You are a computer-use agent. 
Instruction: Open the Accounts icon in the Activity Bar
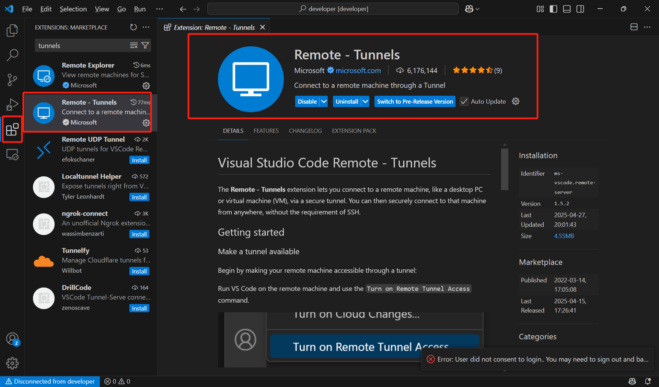[12, 339]
